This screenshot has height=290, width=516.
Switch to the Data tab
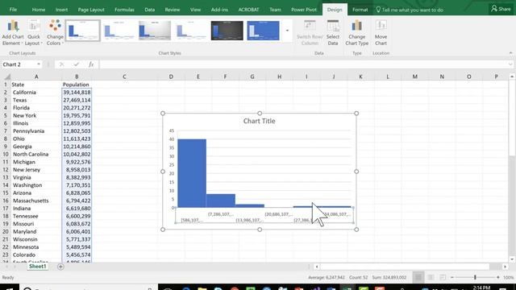click(x=149, y=10)
